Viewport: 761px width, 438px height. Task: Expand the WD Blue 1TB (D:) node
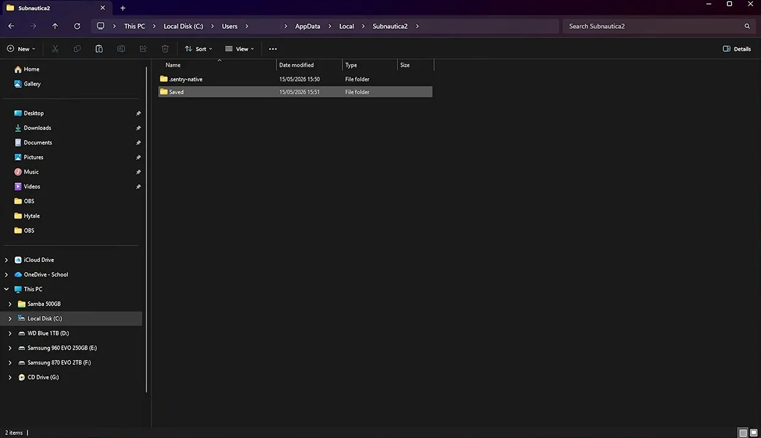coord(10,333)
